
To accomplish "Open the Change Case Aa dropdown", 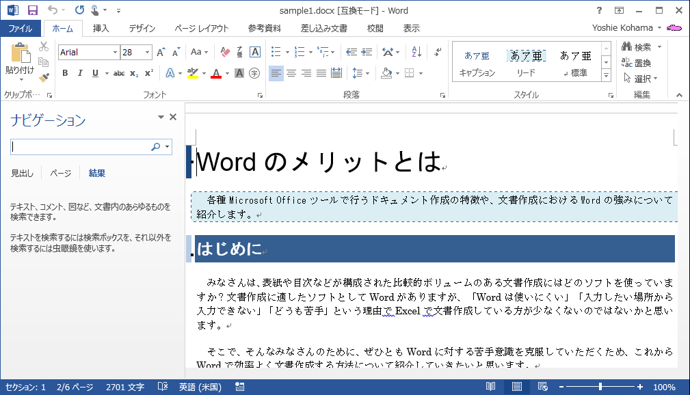I will [x=200, y=53].
